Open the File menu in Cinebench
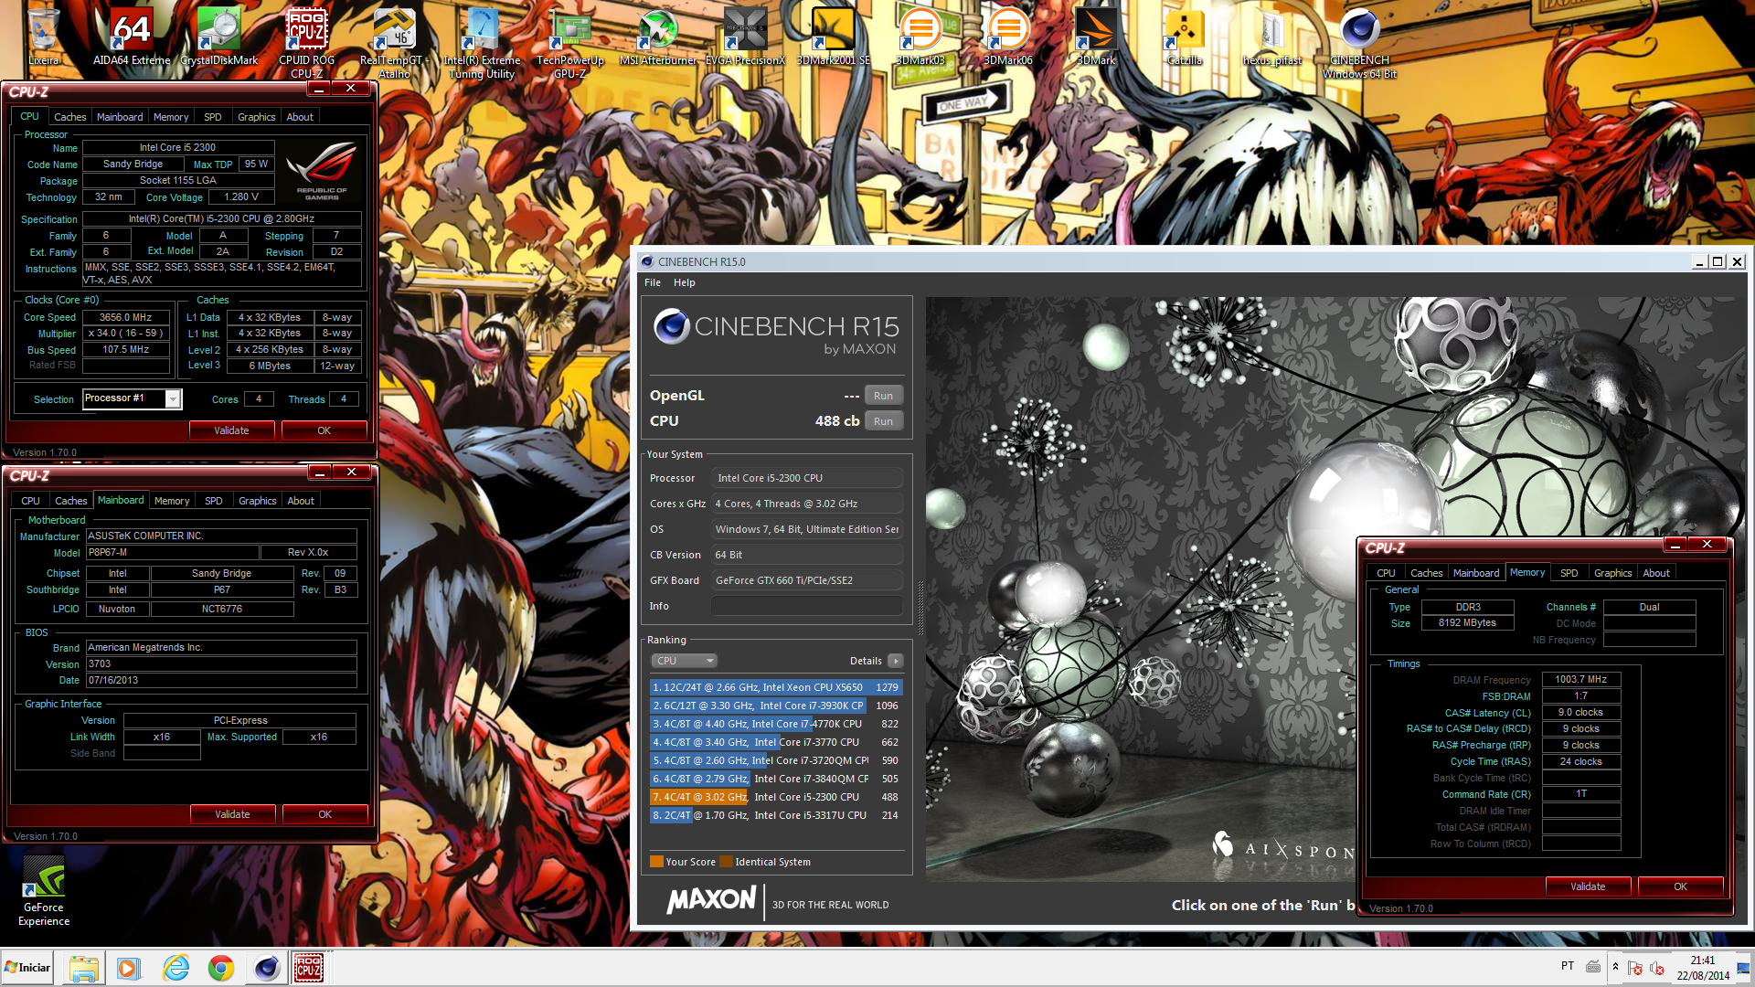The image size is (1755, 987). [652, 282]
